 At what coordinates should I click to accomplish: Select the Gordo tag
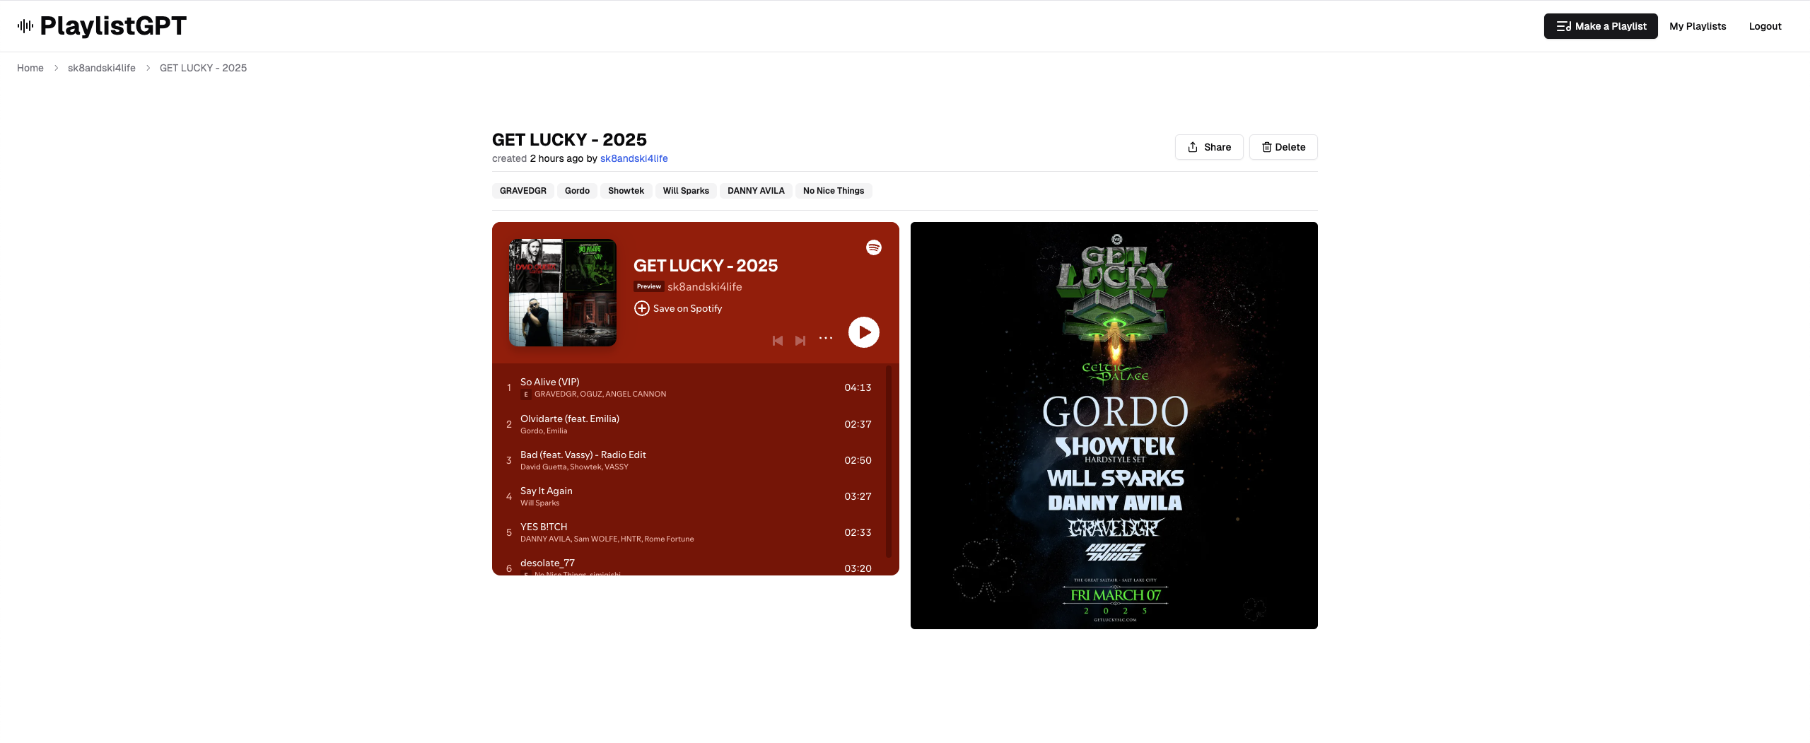tap(577, 191)
